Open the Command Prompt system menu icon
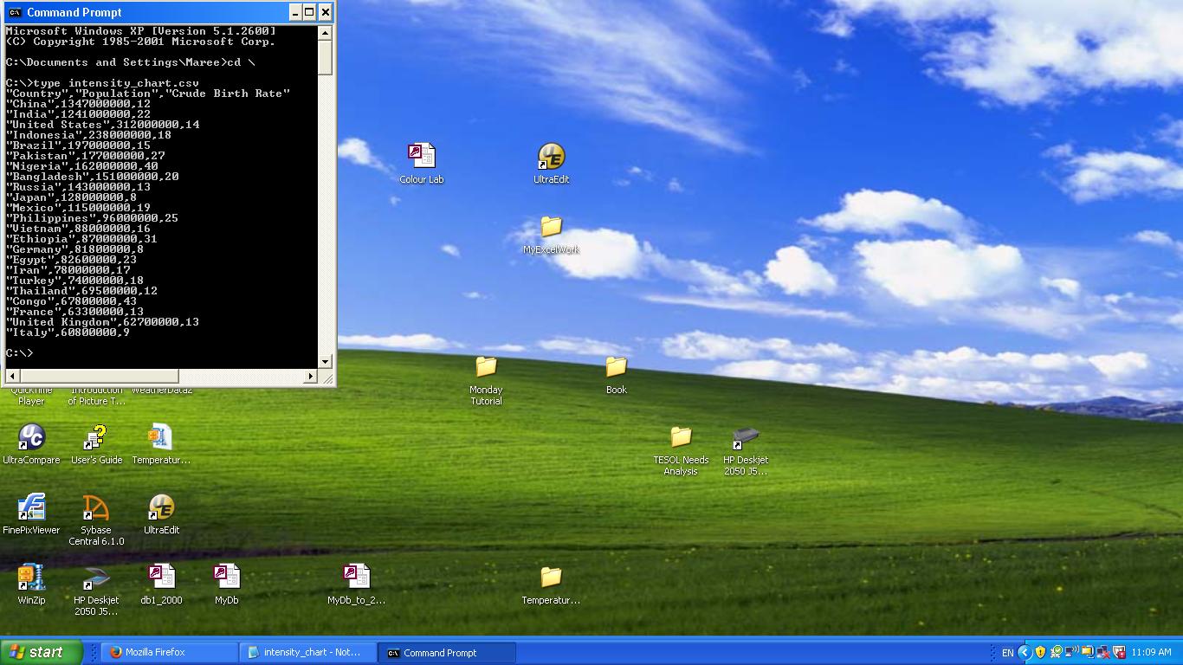Image resolution: width=1183 pixels, height=665 pixels. click(15, 12)
